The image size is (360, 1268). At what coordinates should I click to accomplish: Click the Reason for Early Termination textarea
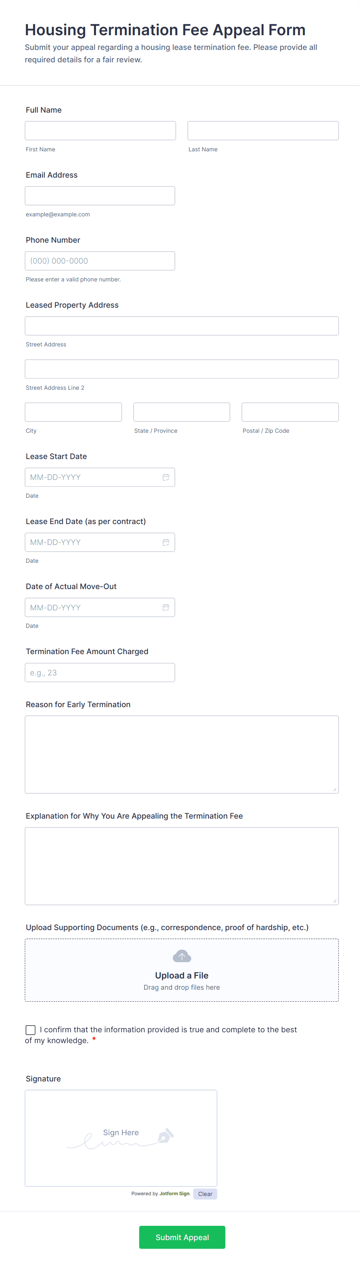(x=182, y=754)
